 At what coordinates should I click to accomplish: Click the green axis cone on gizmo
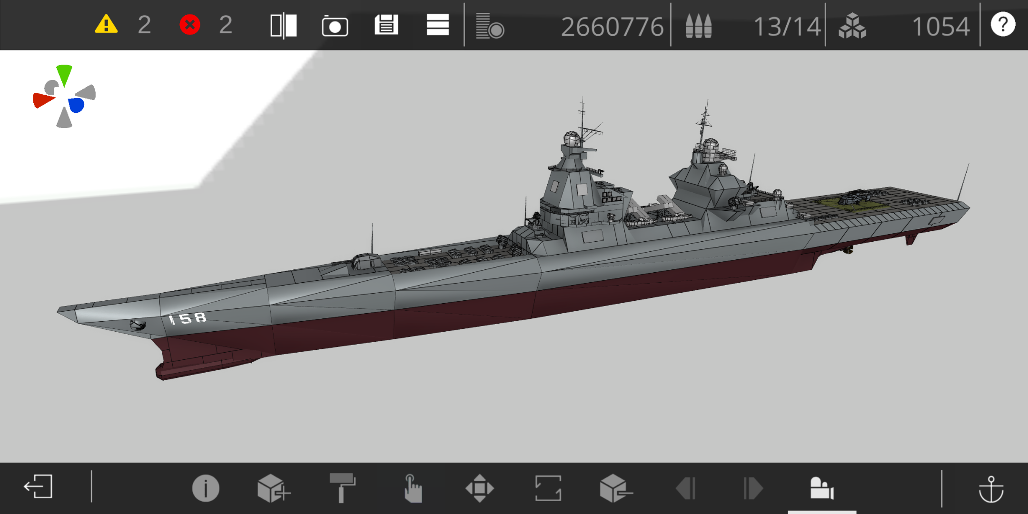point(64,75)
